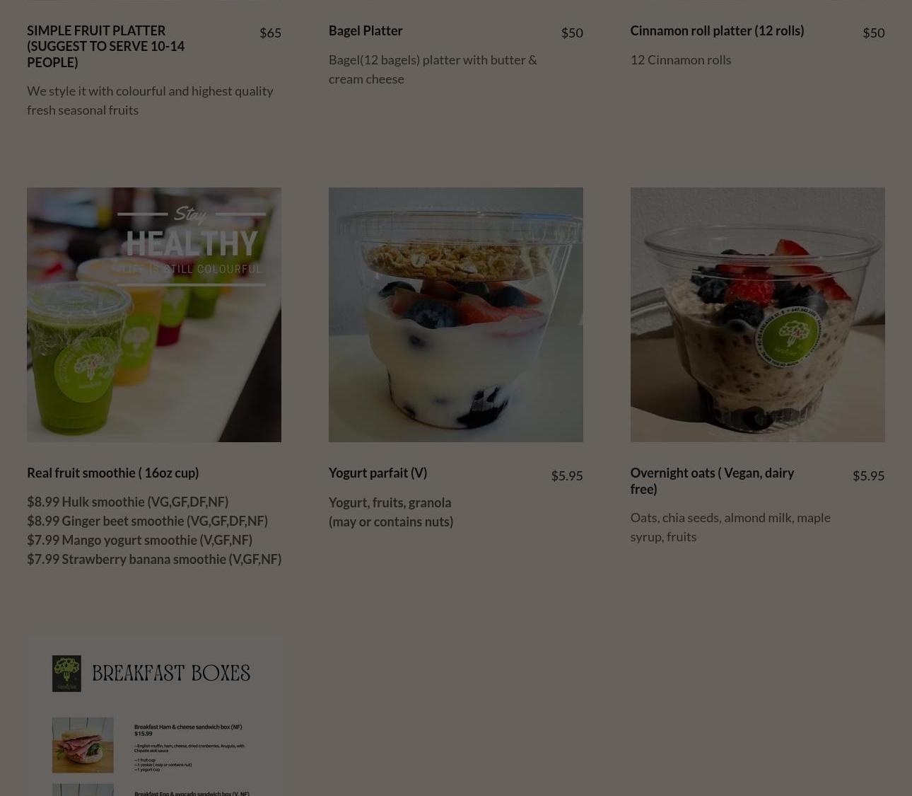Click the $65 fruit platter price

click(x=270, y=33)
